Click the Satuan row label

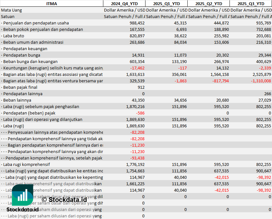tap(8, 17)
